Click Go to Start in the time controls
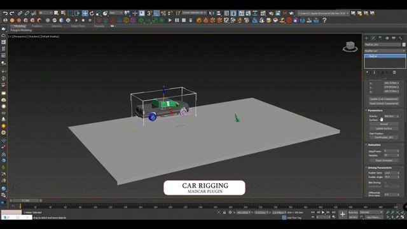The height and width of the screenshot is (229, 407). point(313,212)
